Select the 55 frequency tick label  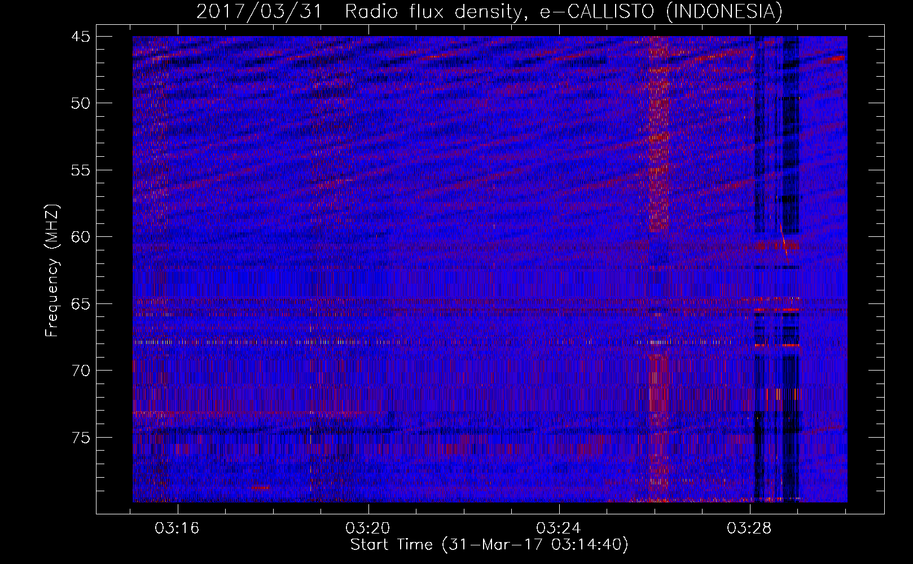click(81, 170)
